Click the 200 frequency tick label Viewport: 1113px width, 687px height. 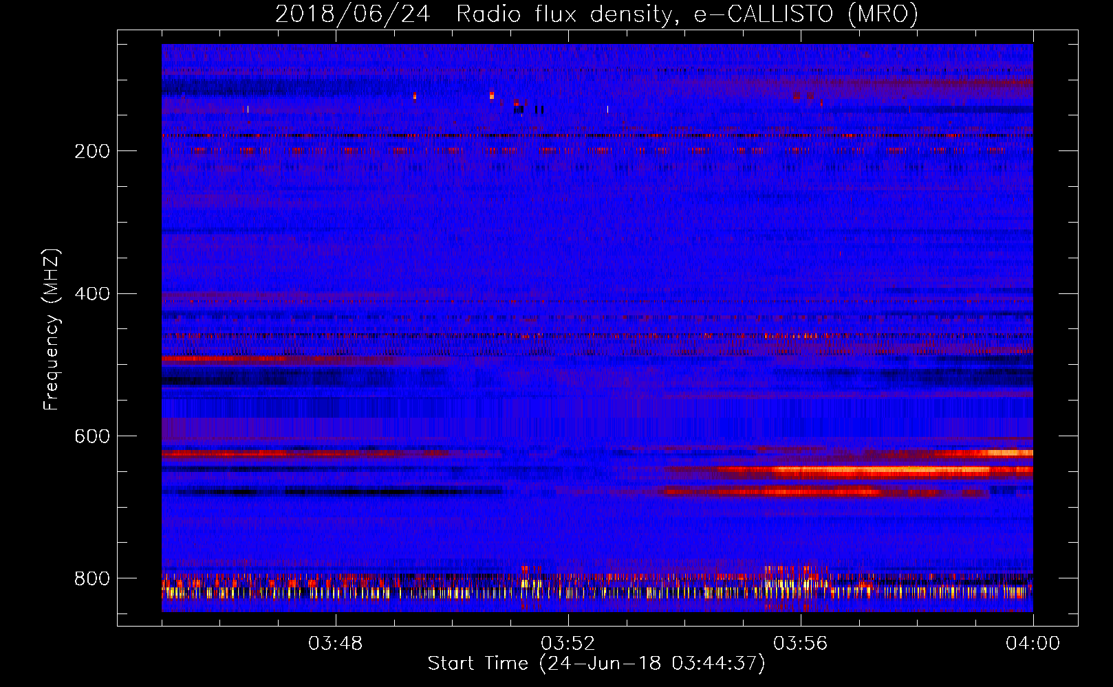click(92, 151)
